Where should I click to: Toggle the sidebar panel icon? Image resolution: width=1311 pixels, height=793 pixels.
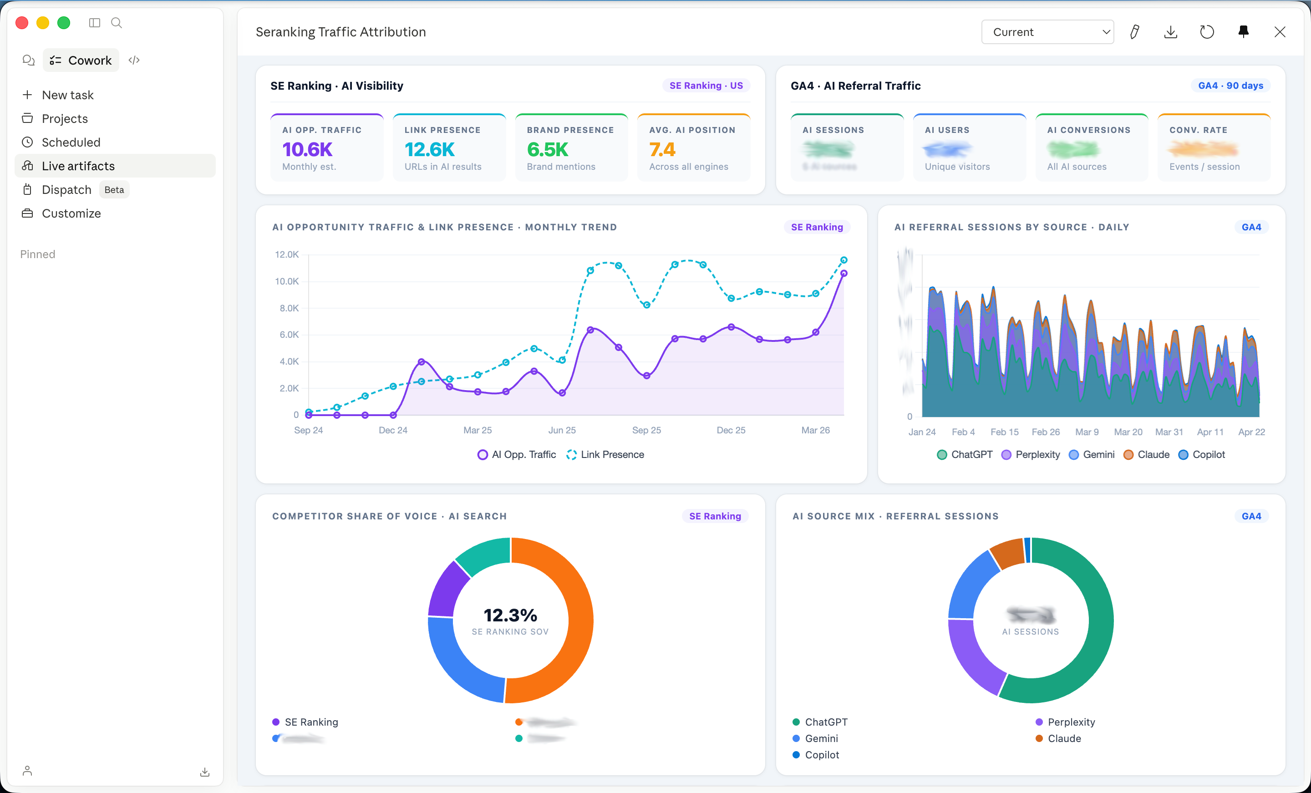tap(95, 23)
